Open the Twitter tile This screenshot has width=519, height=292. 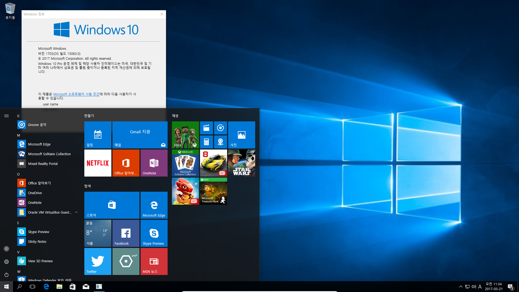coord(98,261)
